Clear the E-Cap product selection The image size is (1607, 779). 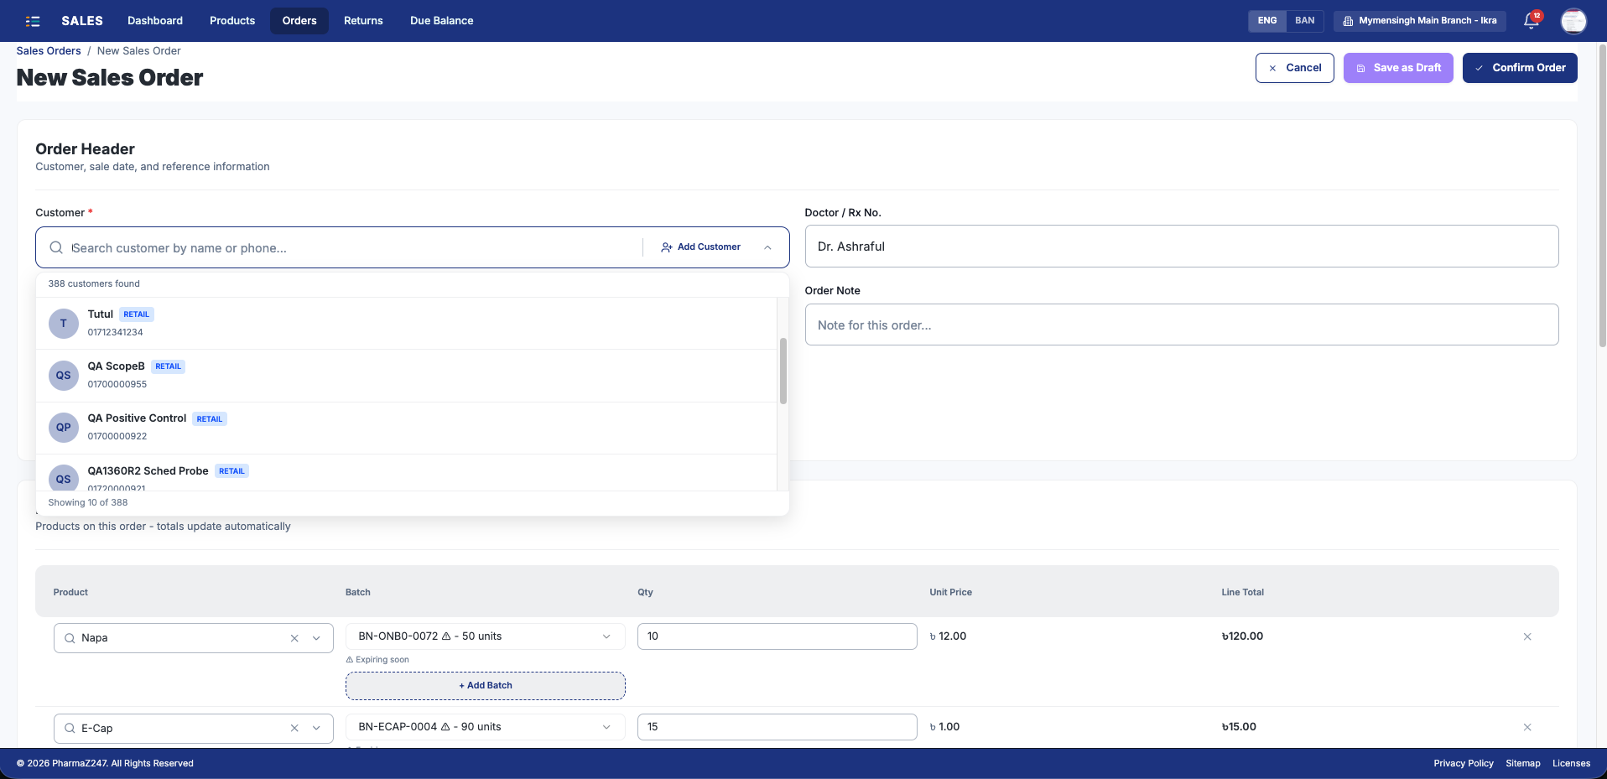point(294,728)
